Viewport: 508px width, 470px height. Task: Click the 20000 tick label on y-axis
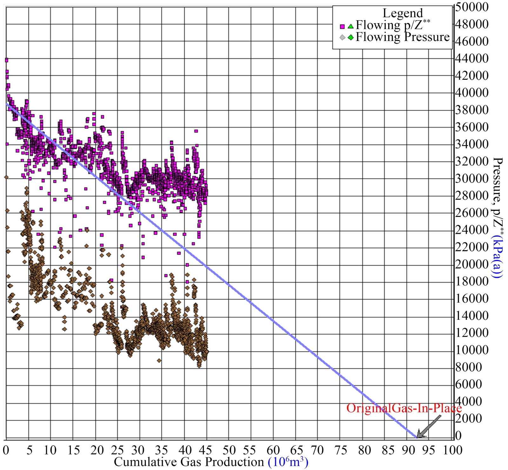pyautogui.click(x=471, y=264)
